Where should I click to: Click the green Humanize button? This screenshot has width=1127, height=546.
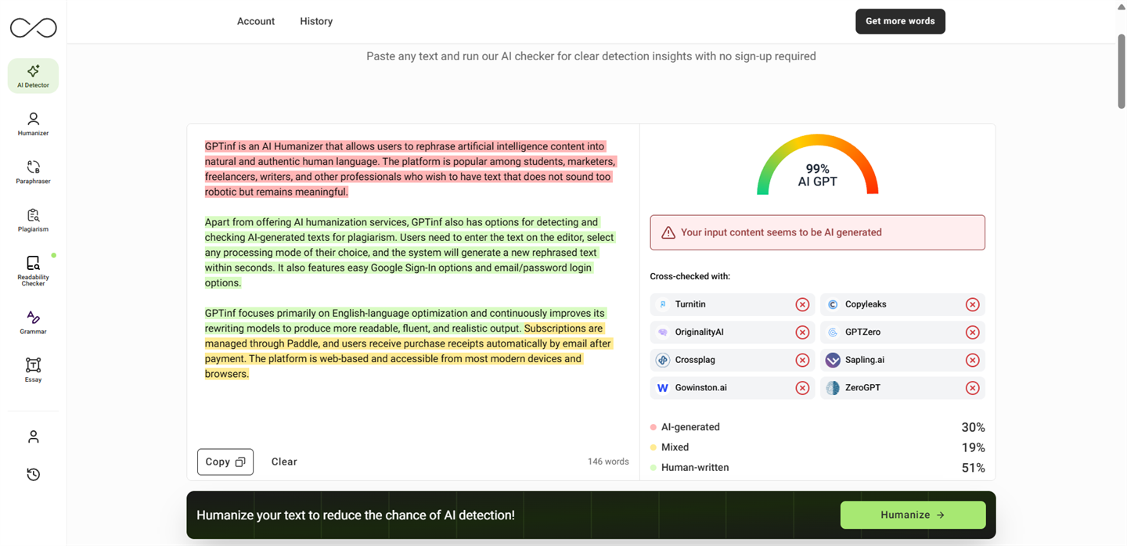[913, 515]
